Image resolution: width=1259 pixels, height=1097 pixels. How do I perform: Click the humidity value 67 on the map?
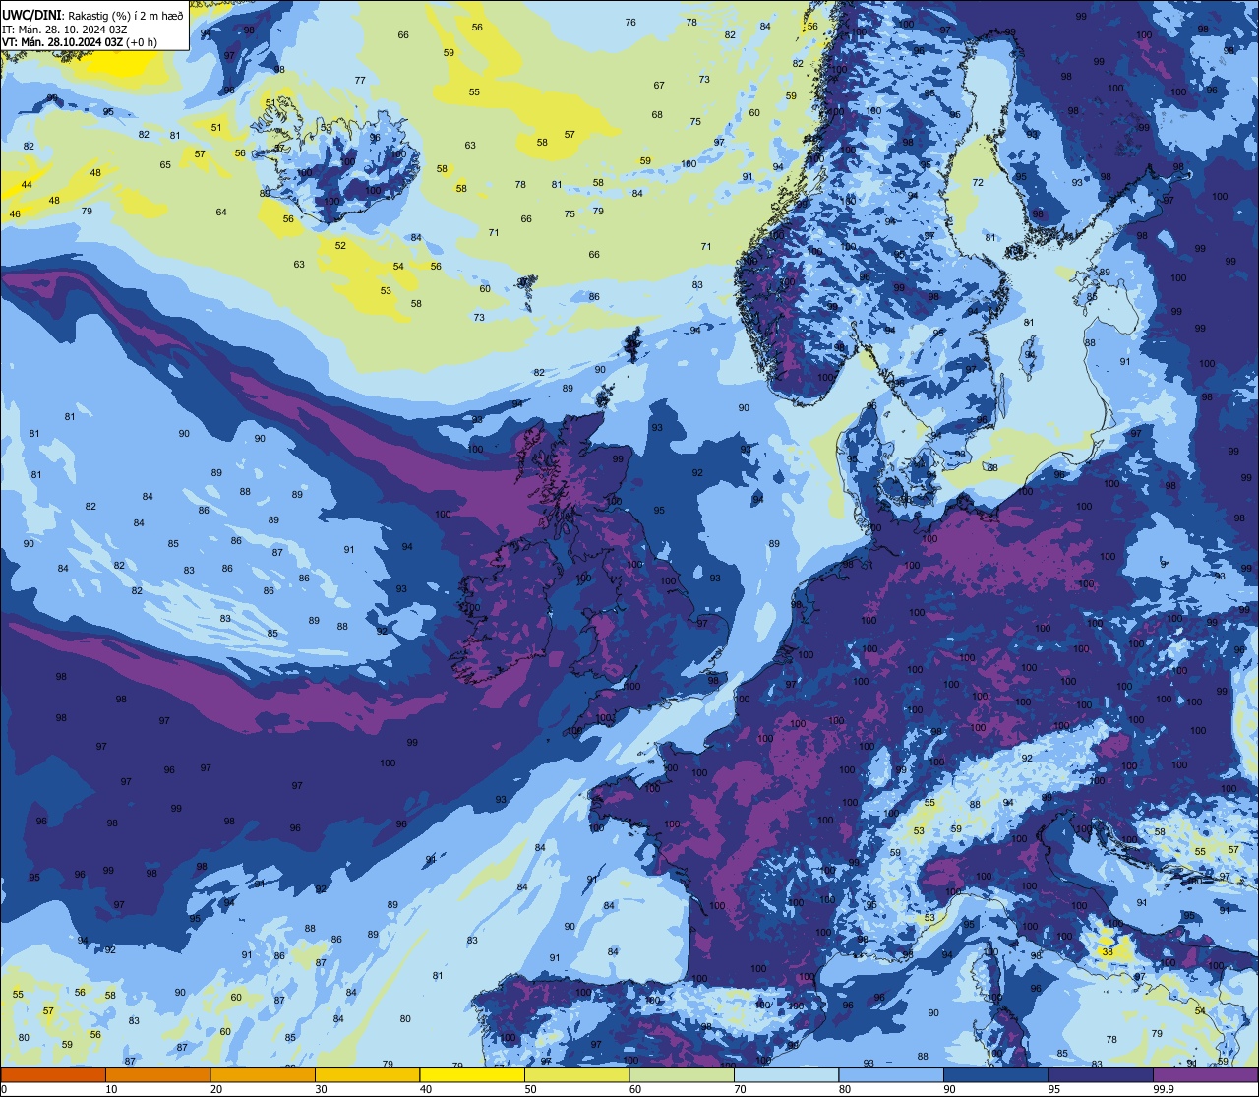659,86
